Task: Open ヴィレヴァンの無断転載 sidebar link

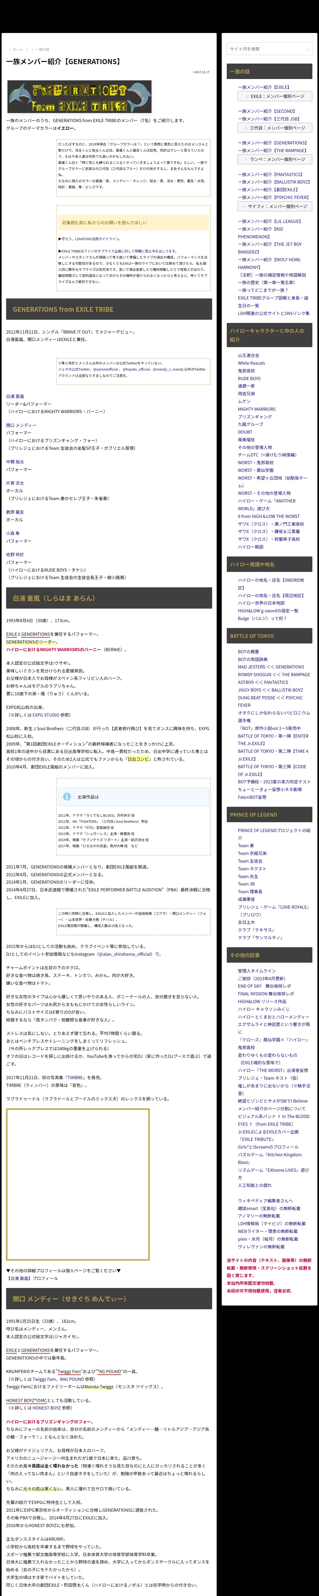Action: coord(261,1246)
